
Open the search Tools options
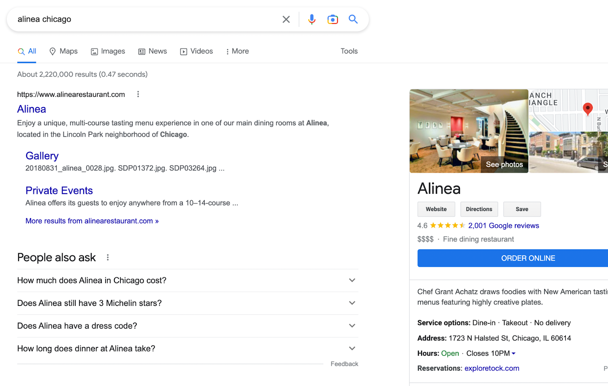pyautogui.click(x=349, y=51)
